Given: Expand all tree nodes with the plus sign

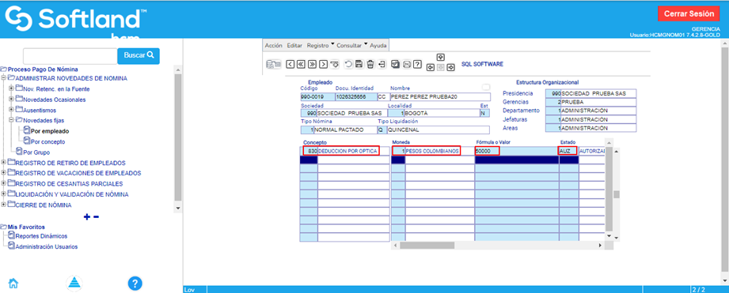Looking at the screenshot, I should [x=86, y=216].
